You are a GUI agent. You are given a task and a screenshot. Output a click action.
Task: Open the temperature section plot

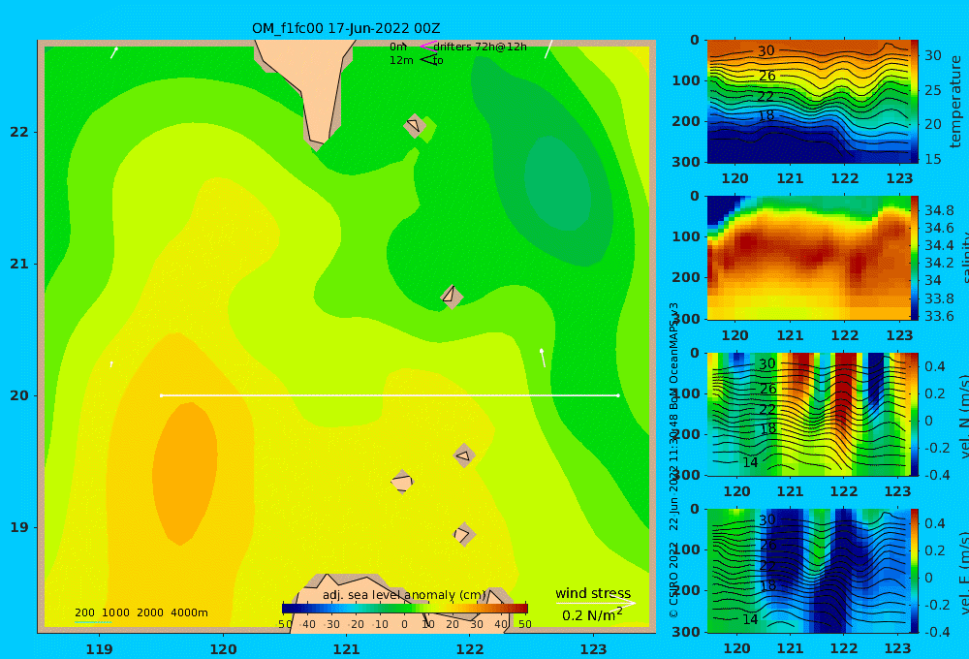tap(808, 102)
